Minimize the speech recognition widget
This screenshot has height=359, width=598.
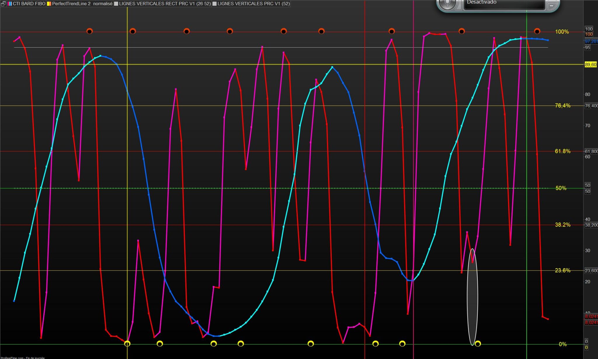[x=552, y=6]
